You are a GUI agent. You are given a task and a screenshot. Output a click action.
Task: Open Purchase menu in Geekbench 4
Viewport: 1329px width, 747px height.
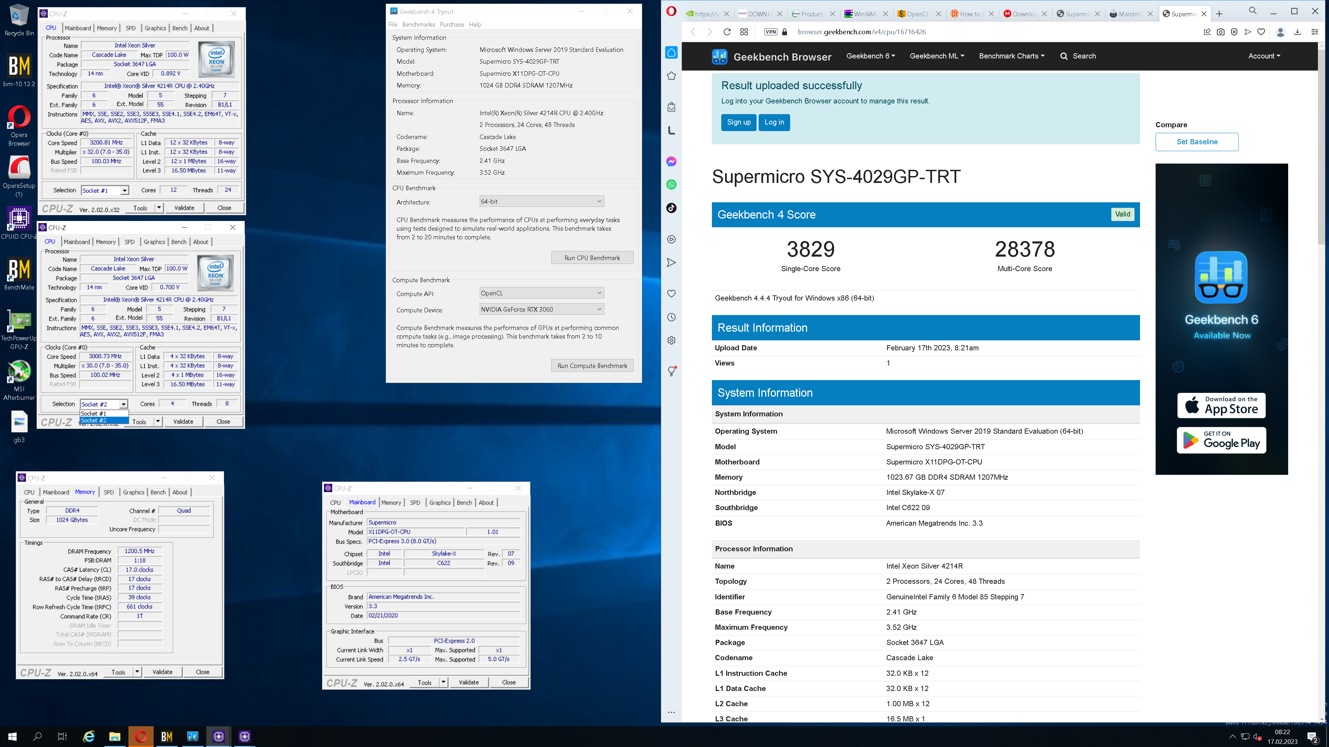click(452, 24)
